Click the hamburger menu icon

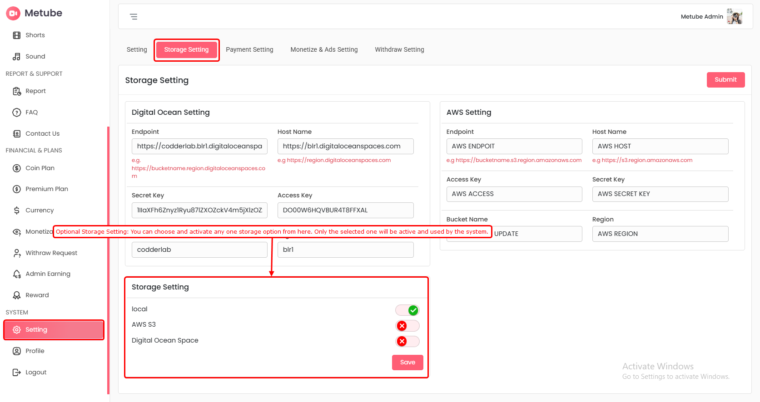tap(134, 17)
